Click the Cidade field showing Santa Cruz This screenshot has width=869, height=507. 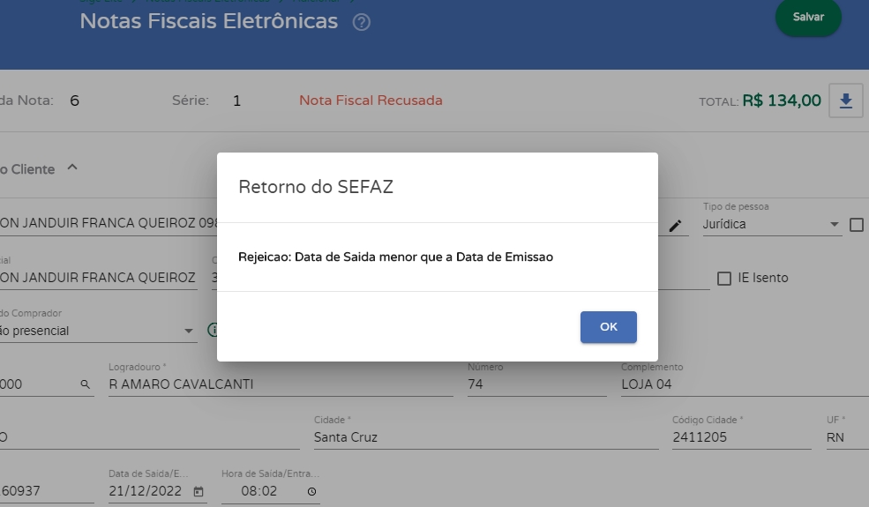point(485,437)
